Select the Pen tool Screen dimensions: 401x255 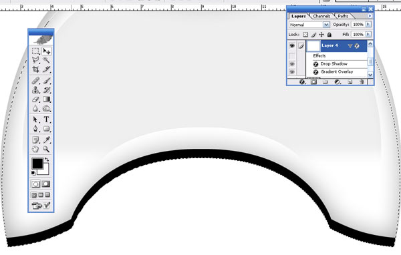[x=35, y=129]
